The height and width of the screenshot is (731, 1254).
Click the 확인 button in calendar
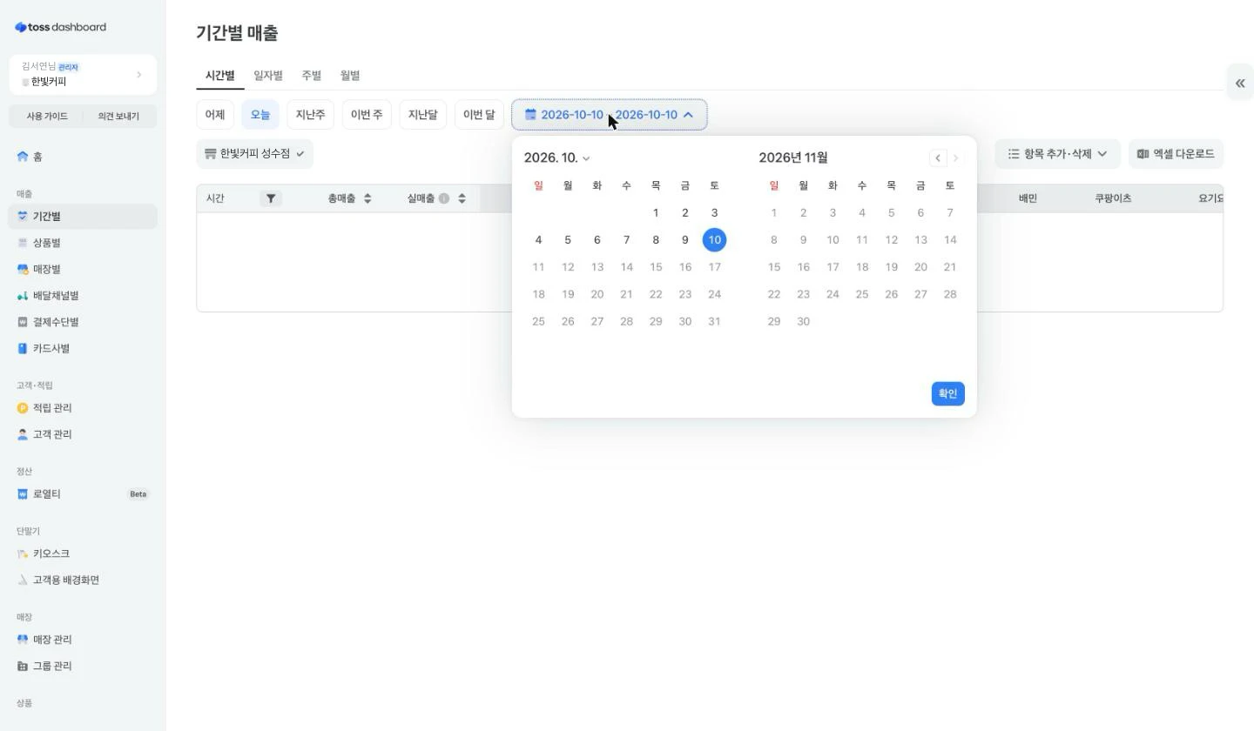tap(947, 393)
